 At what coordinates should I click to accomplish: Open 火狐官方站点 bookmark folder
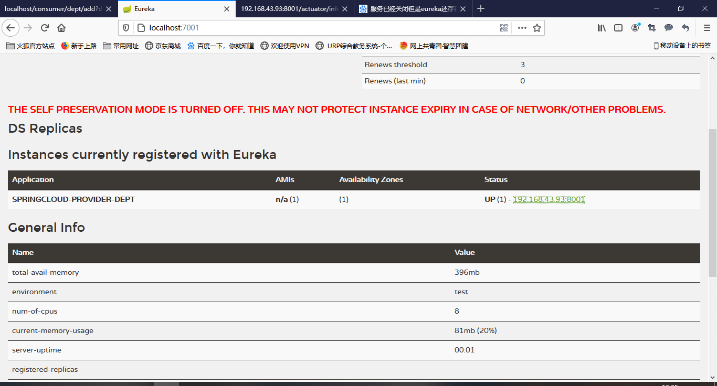tap(30, 46)
